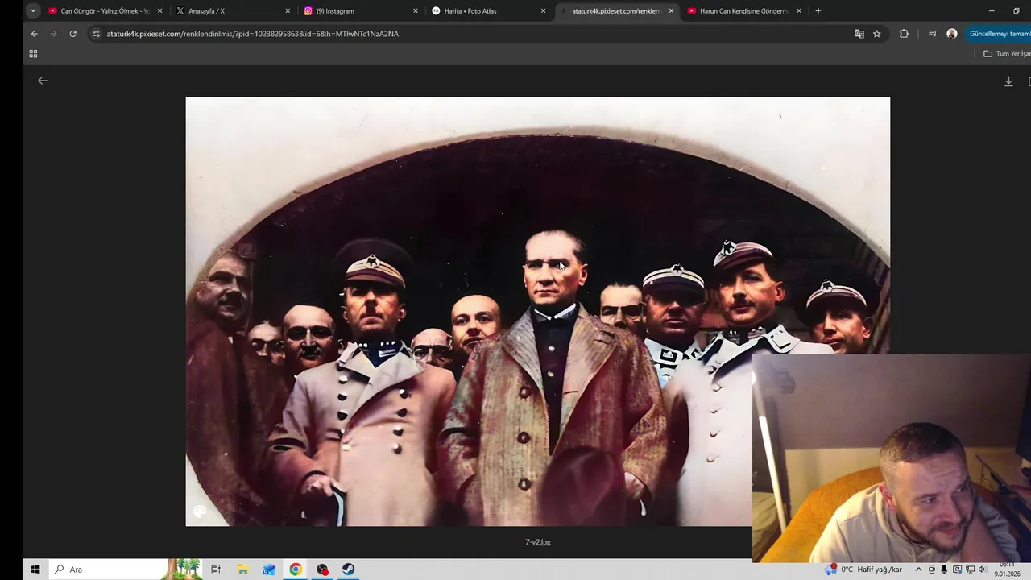Open the Outlook app in the taskbar
This screenshot has width=1031, height=580.
tap(269, 570)
